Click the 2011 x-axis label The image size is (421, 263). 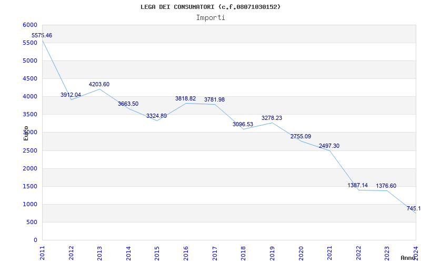tap(42, 253)
